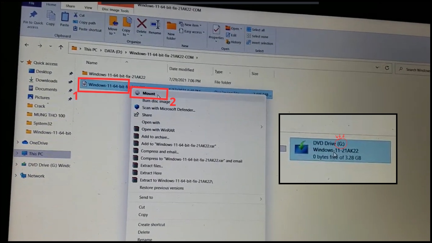Click Select all in the ribbon

(x=256, y=30)
